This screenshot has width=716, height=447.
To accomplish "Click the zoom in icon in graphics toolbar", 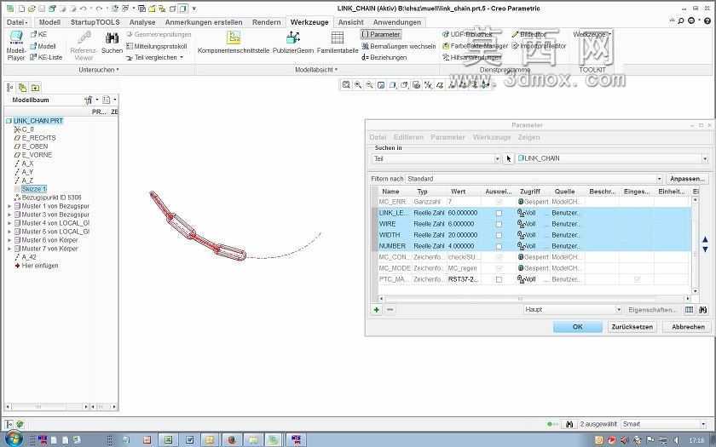I will [358, 85].
